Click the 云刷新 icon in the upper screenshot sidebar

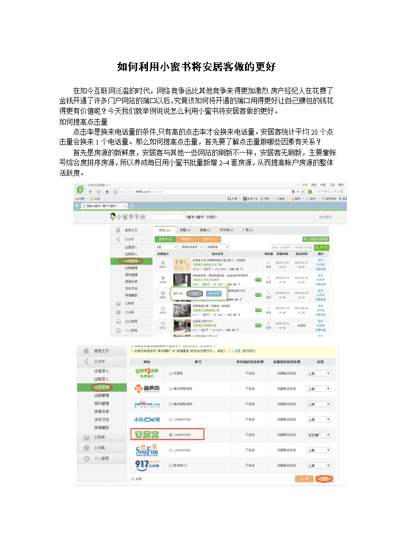click(x=118, y=303)
